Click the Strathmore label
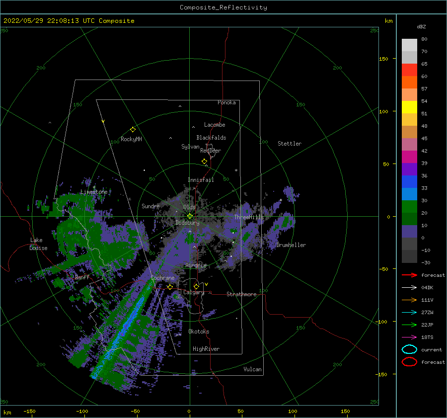This screenshot has height=418, width=447. [241, 294]
